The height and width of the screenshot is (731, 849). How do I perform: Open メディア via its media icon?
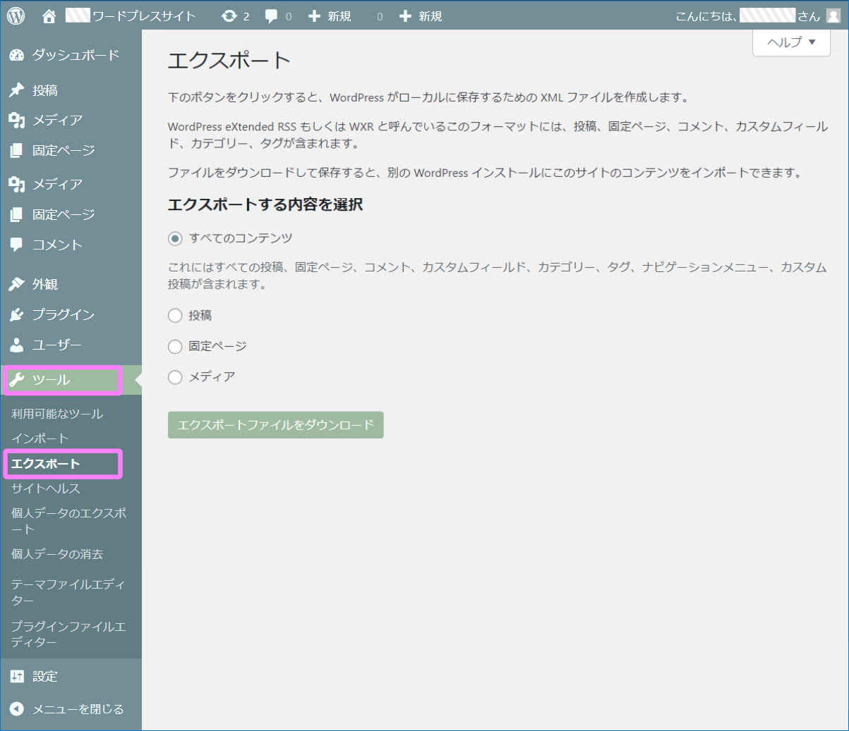click(x=16, y=120)
